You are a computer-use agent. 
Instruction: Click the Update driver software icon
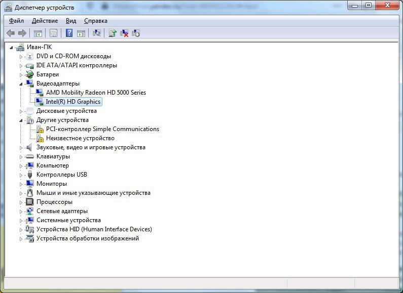(113, 33)
